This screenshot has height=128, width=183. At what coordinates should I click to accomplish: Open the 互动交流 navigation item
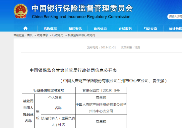pos(150,29)
